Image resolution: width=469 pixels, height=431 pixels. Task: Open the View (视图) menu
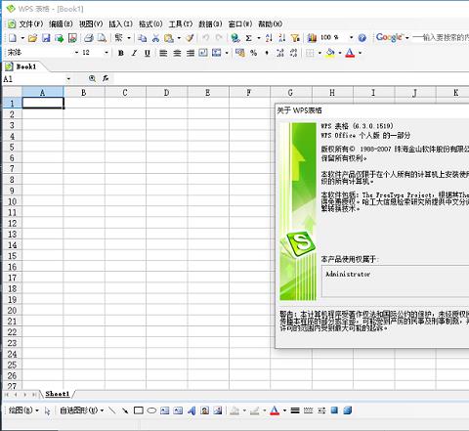(x=91, y=24)
